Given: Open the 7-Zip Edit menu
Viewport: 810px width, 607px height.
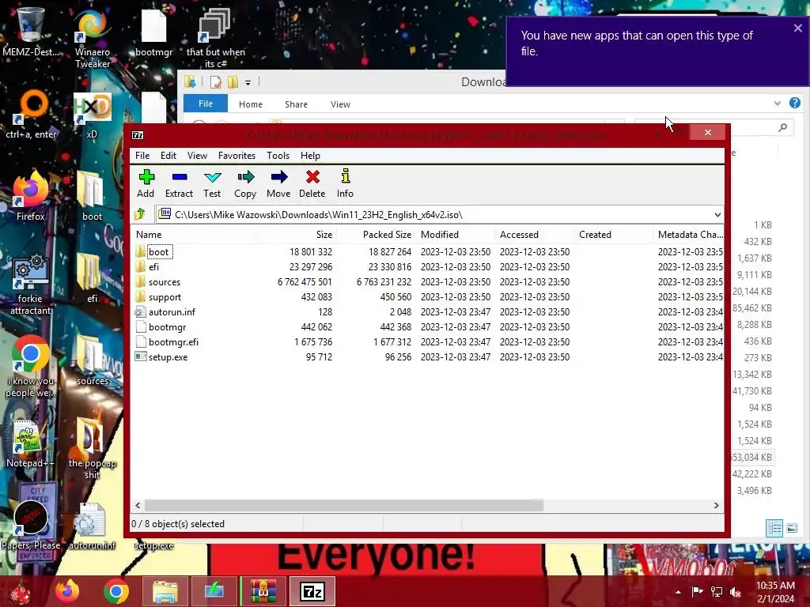Looking at the screenshot, I should pyautogui.click(x=168, y=156).
